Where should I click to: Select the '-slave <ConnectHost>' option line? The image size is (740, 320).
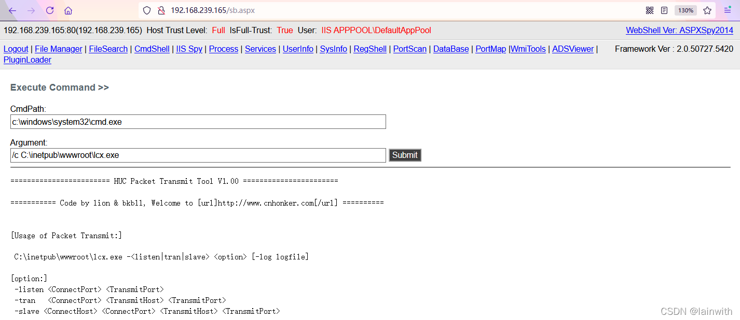147,311
